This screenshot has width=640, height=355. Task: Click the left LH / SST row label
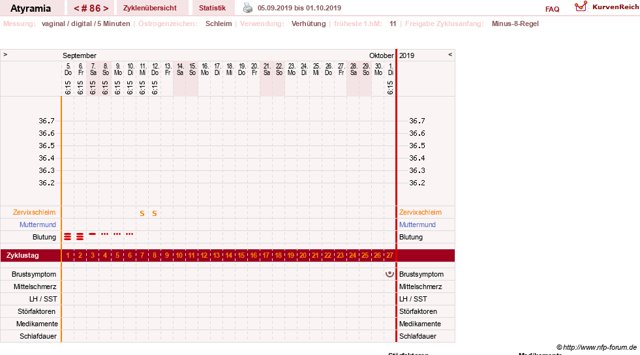pyautogui.click(x=43, y=299)
